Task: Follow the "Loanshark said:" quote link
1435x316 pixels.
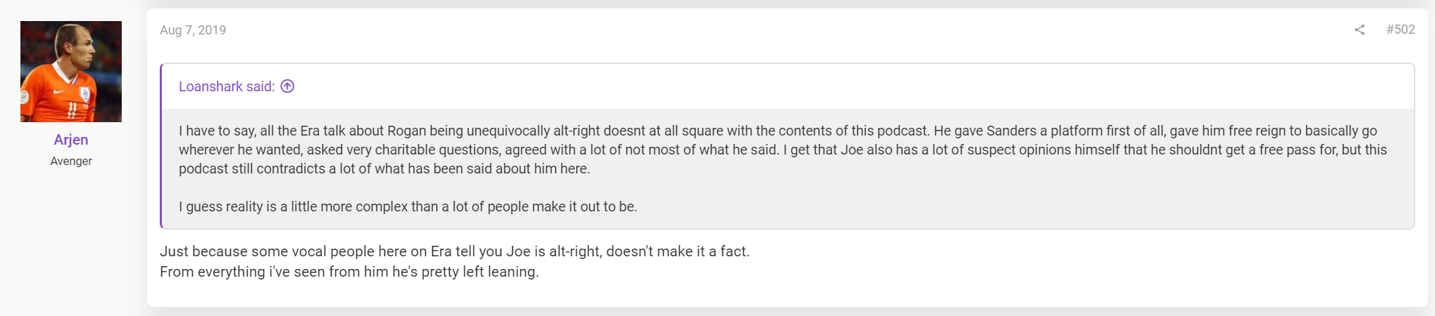Action: click(x=227, y=86)
